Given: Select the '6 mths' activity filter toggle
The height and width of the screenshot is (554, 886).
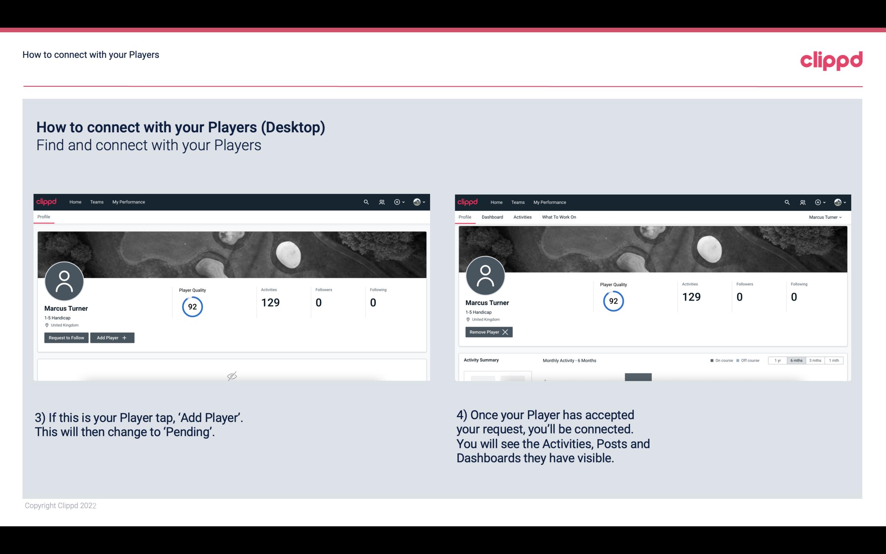Looking at the screenshot, I should (x=796, y=360).
